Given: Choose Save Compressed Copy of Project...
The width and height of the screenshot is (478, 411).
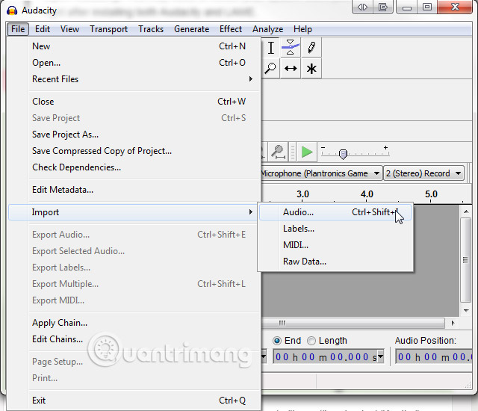Looking at the screenshot, I should tap(134, 151).
